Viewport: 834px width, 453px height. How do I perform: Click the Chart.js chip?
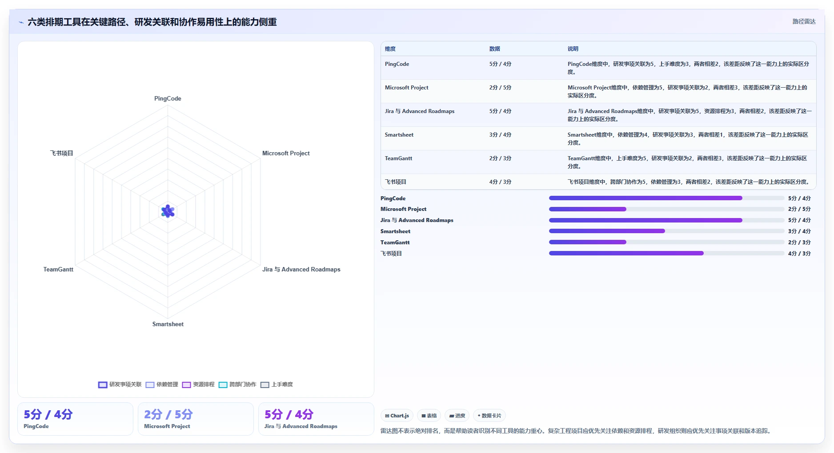tap(397, 416)
